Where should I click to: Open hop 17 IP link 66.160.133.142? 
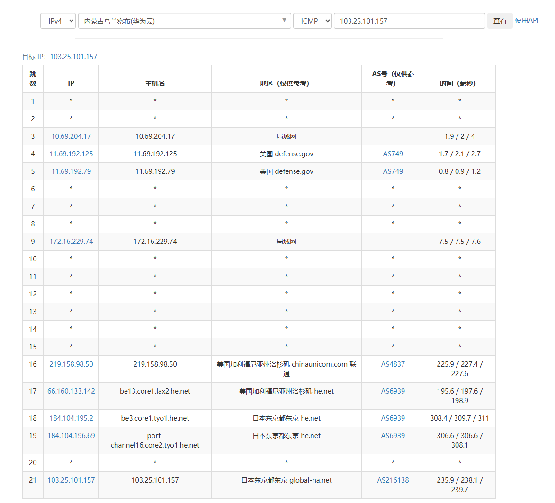point(71,391)
